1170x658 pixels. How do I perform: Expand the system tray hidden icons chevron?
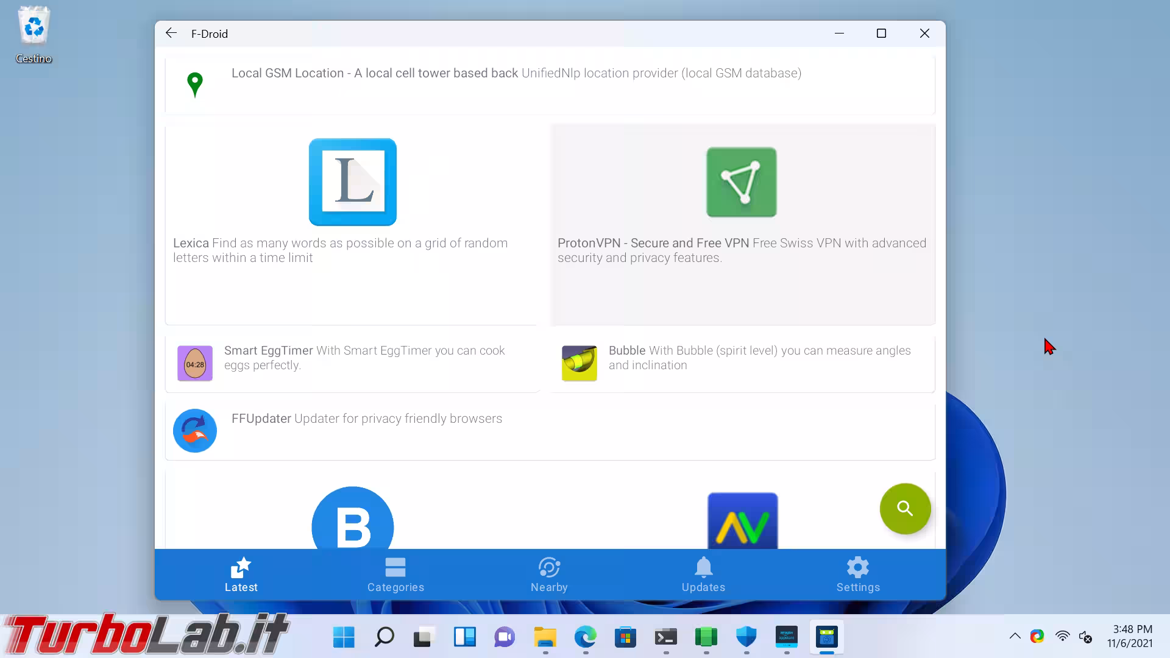pos(1015,636)
